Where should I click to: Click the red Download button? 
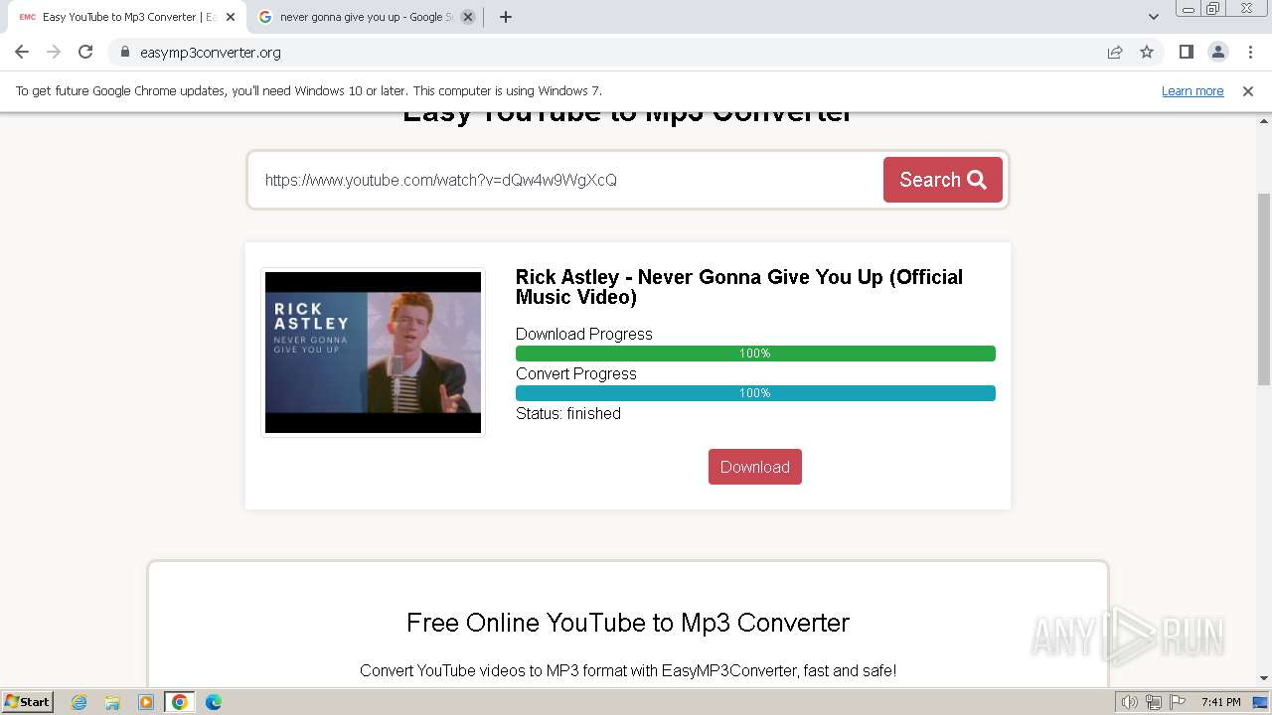755,467
